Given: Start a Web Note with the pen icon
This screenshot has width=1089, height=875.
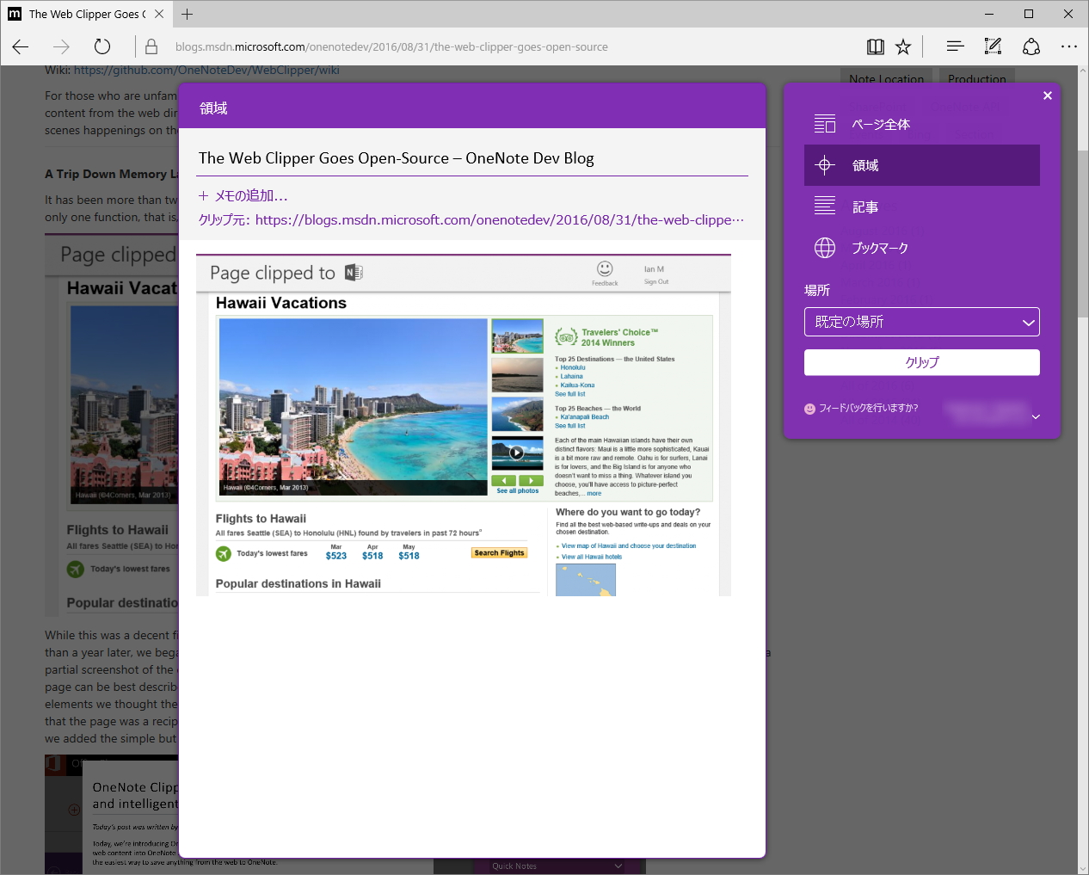Looking at the screenshot, I should (x=992, y=46).
